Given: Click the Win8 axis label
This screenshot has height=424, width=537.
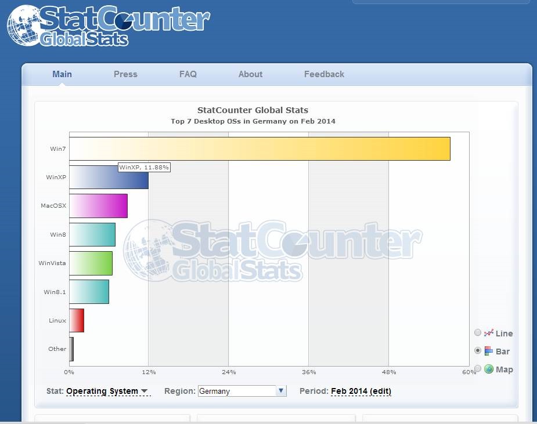Looking at the screenshot, I should [58, 234].
